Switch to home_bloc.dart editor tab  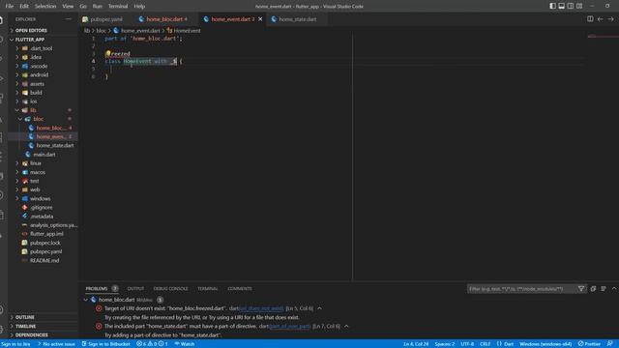coord(165,19)
